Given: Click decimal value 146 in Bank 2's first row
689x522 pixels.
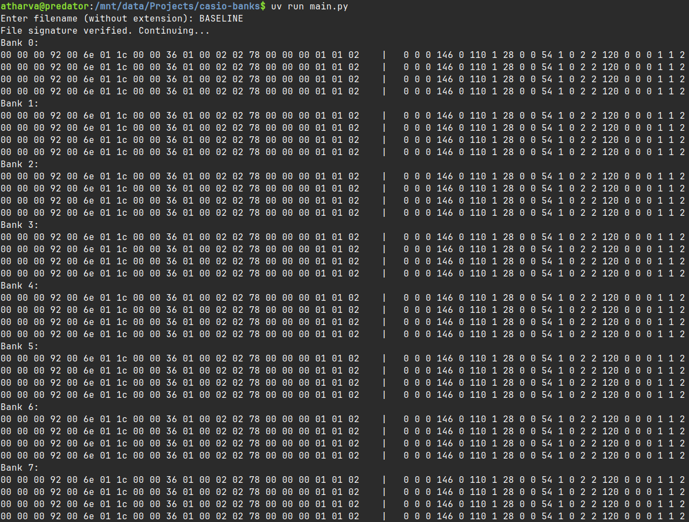Looking at the screenshot, I should [x=444, y=177].
